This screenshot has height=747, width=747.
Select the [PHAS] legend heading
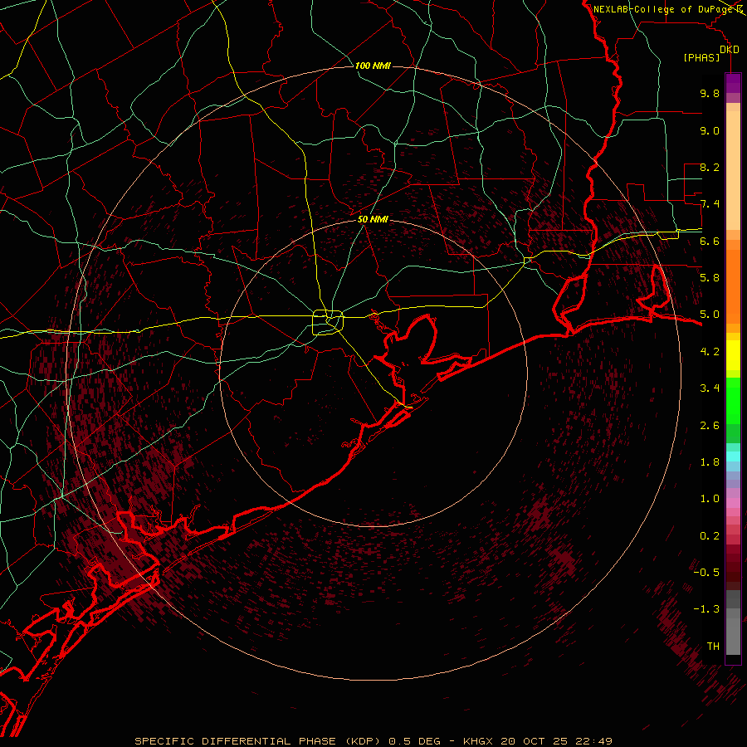(701, 58)
